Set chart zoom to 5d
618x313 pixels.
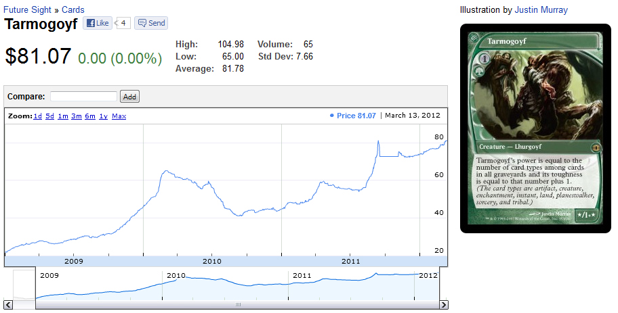click(x=50, y=116)
